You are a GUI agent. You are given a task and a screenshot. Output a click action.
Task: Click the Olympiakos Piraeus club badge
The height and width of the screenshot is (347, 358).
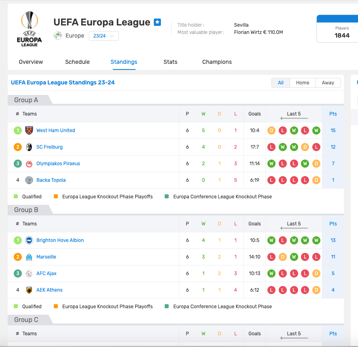(29, 164)
